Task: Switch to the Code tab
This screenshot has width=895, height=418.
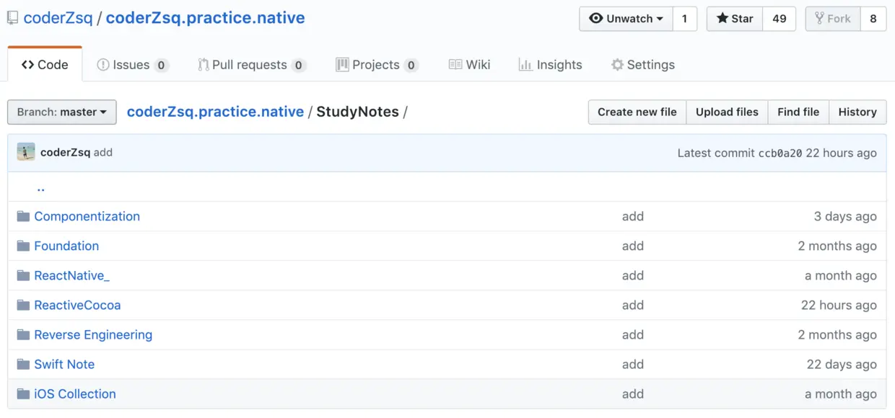Action: 45,65
